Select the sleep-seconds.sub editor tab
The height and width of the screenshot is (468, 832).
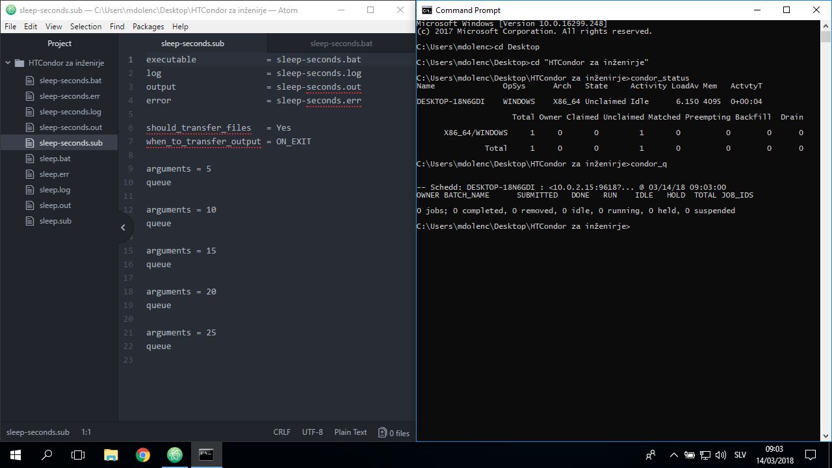[192, 44]
